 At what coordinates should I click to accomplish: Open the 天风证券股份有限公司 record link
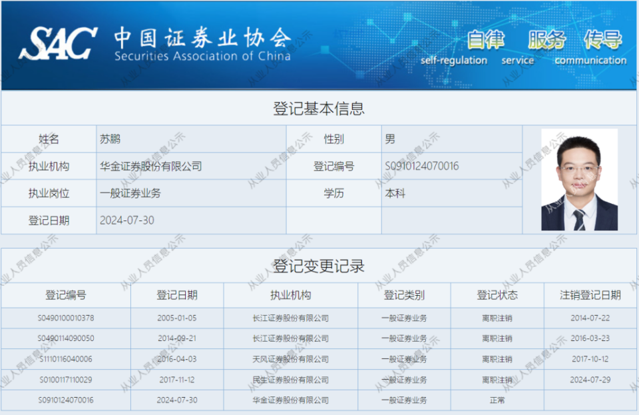click(292, 360)
